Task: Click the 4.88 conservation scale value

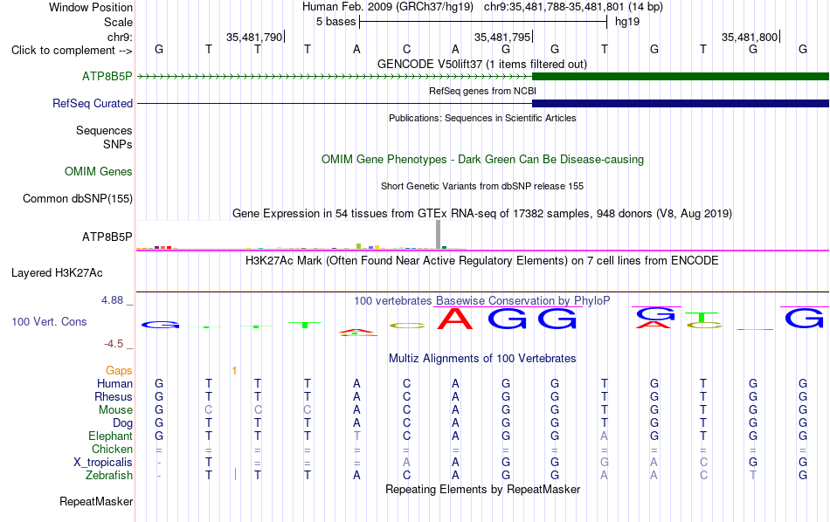Action: point(112,300)
